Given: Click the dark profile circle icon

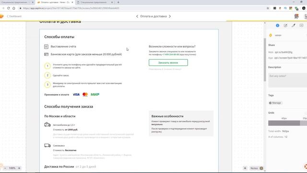Looking at the screenshot, I should (x=304, y=8).
